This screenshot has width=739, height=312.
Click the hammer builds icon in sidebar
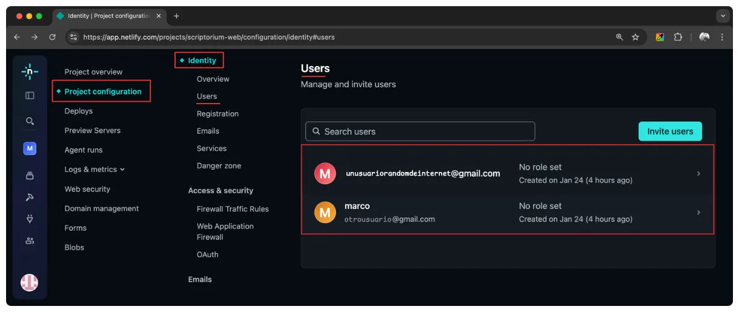click(x=30, y=197)
